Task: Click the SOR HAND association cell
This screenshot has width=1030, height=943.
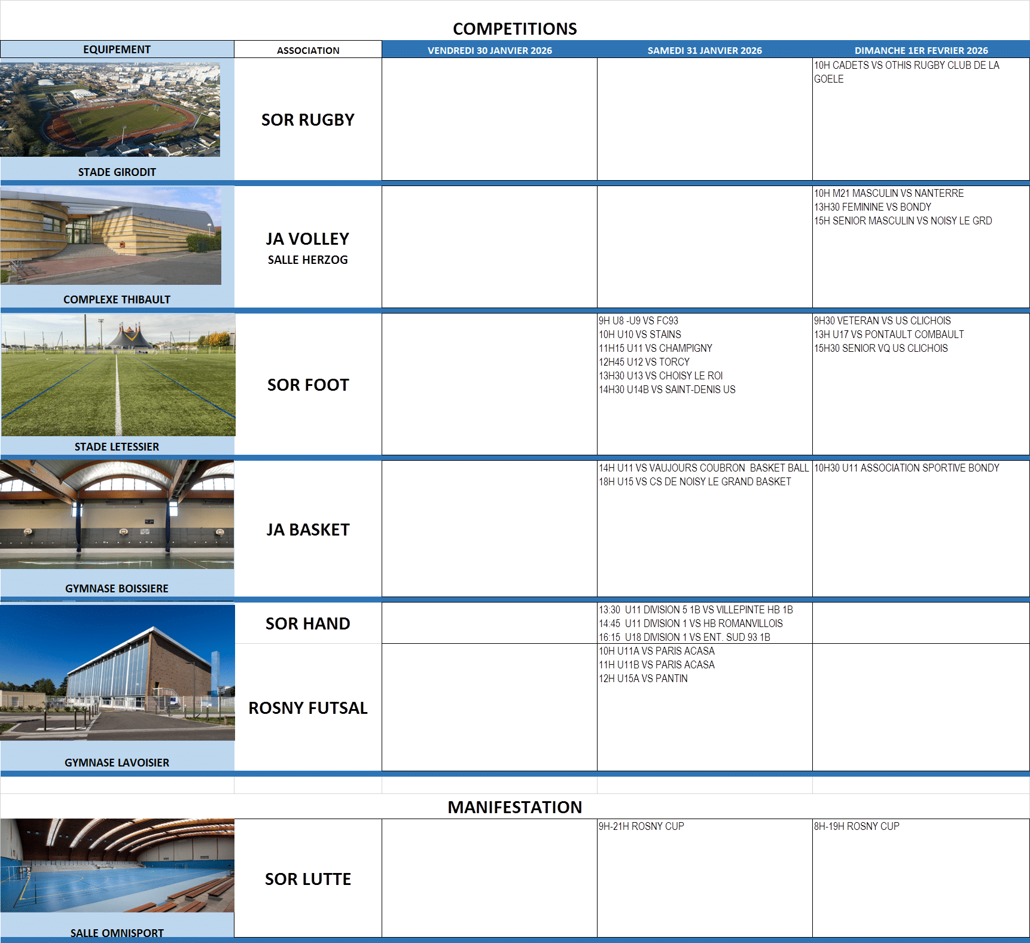Action: (308, 623)
